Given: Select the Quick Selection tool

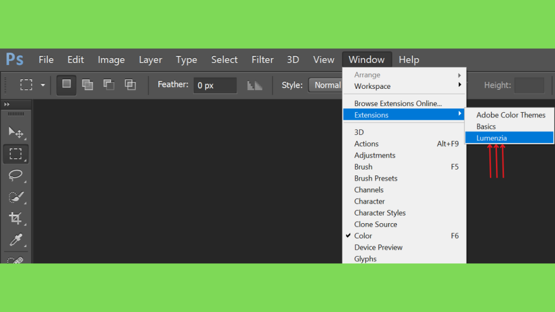Looking at the screenshot, I should pyautogui.click(x=16, y=197).
